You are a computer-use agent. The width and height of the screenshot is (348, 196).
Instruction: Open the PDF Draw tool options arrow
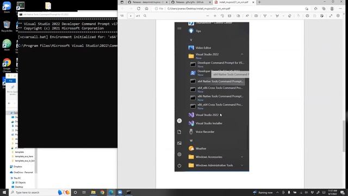pyautogui.click(x=271, y=16)
